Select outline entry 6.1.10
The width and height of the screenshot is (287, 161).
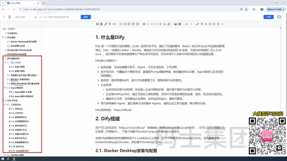point(17,147)
